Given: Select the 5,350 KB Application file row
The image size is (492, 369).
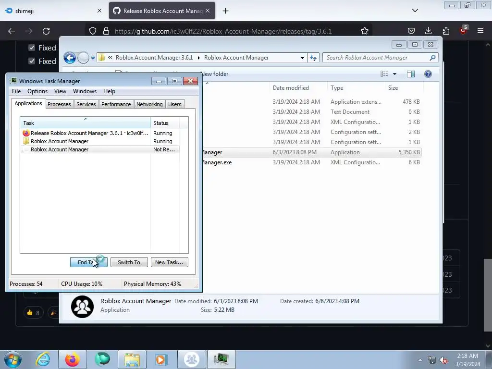Looking at the screenshot, I should [x=311, y=152].
